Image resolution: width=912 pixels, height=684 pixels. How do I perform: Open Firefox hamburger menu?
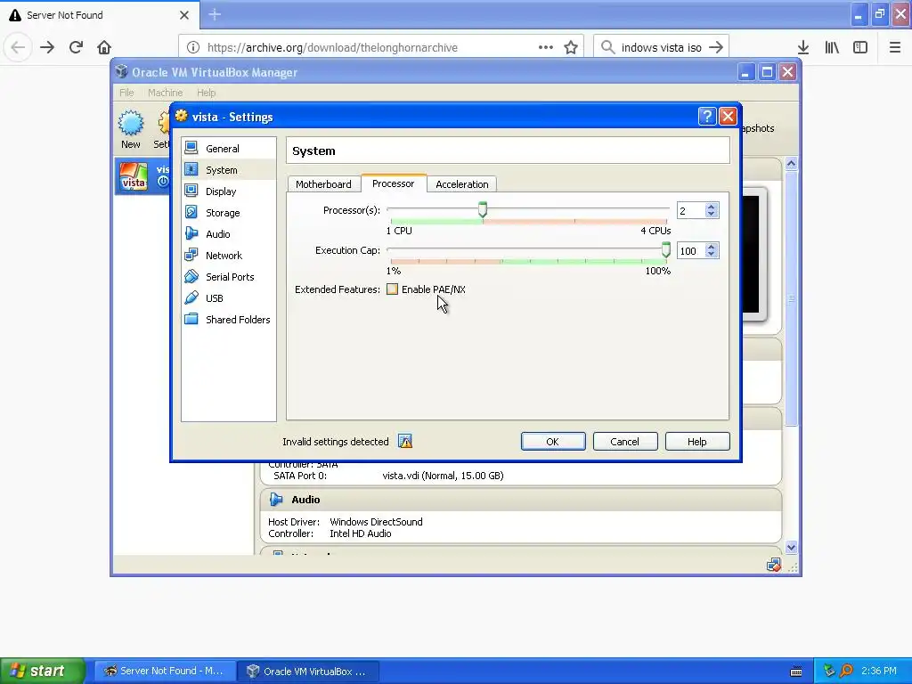[895, 48]
